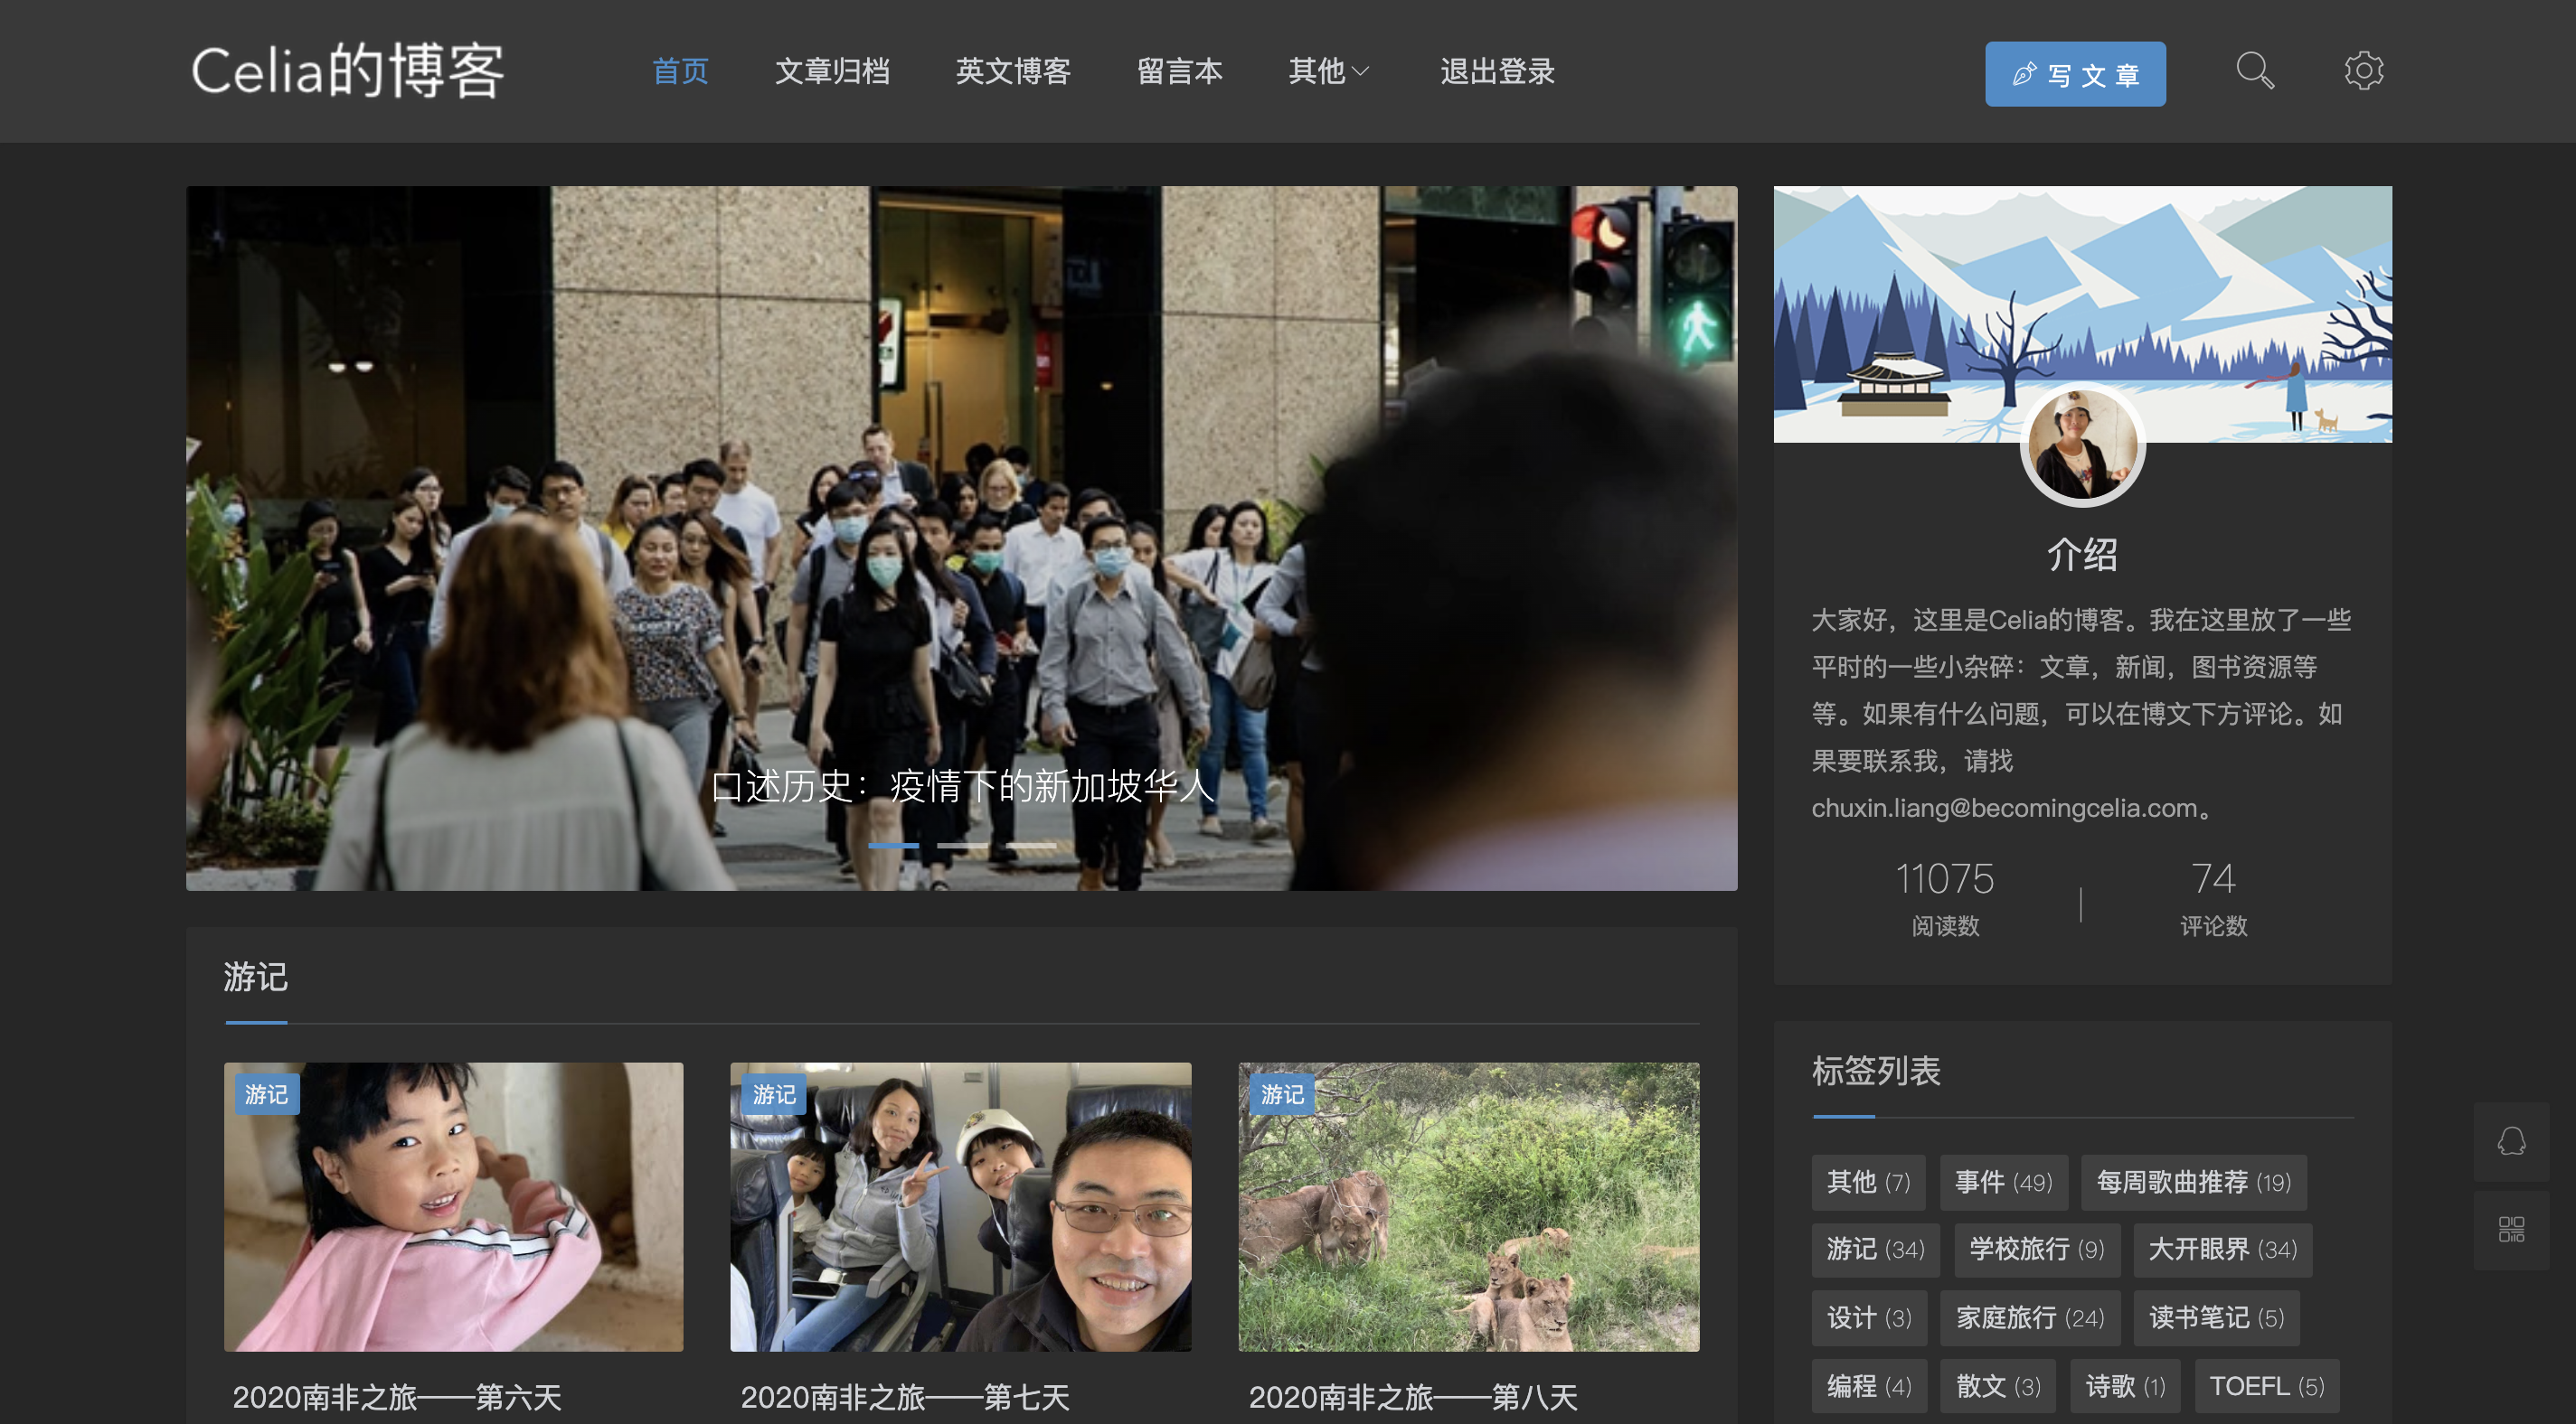Open the search icon
The height and width of the screenshot is (1424, 2576).
coord(2255,71)
